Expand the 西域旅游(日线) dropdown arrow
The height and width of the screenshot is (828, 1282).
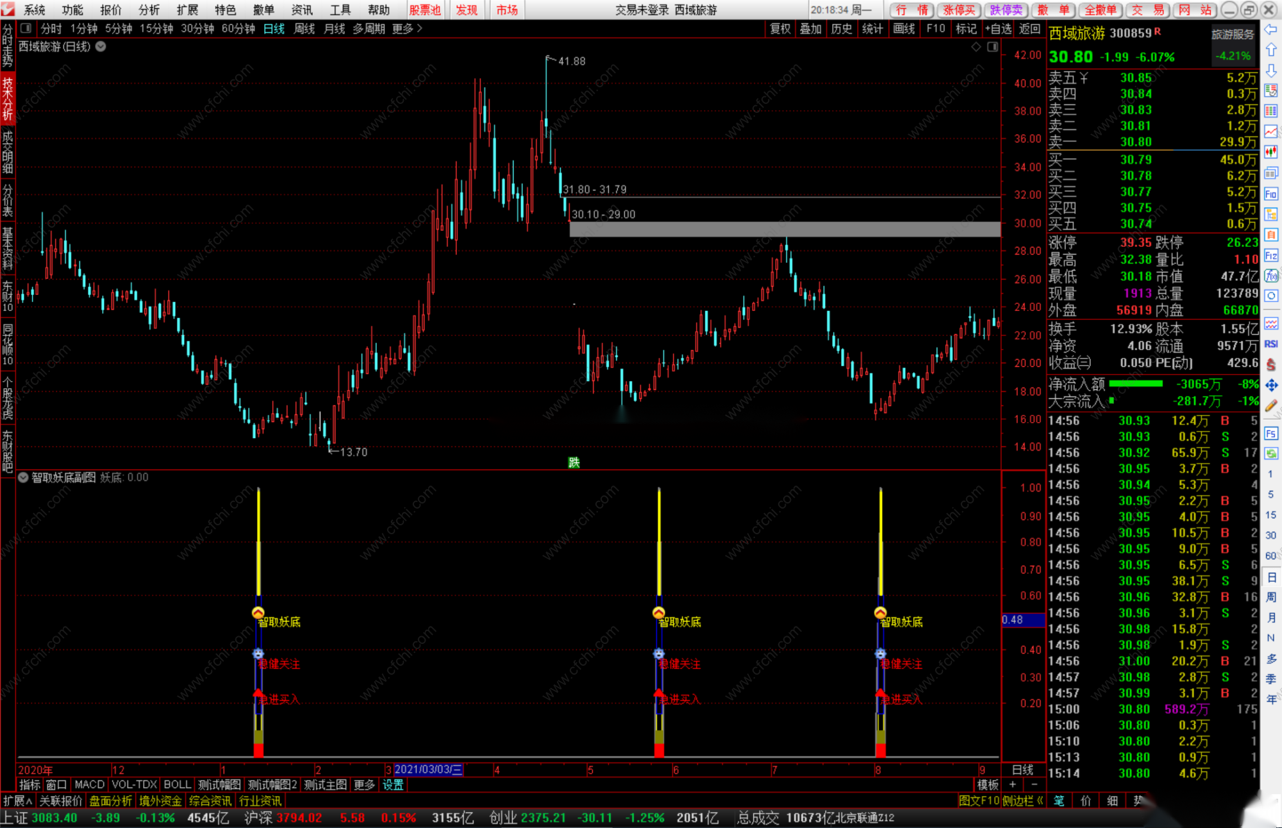tap(101, 47)
